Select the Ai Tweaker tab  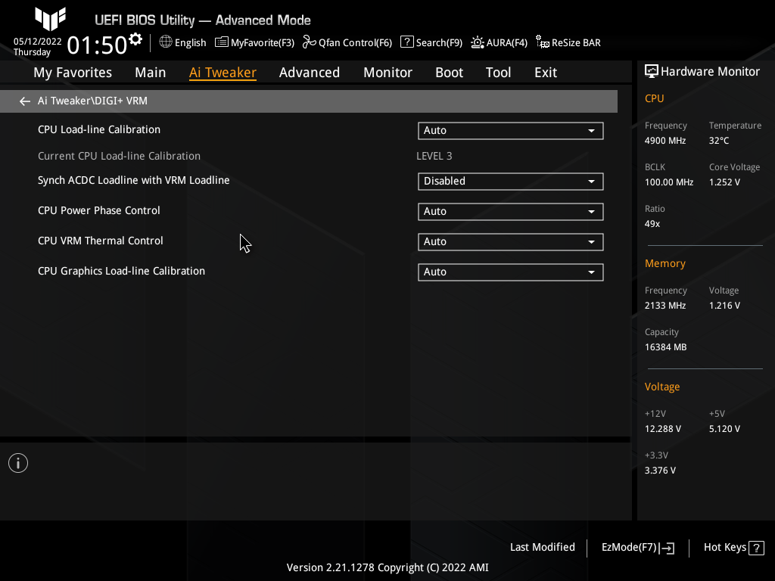point(223,73)
